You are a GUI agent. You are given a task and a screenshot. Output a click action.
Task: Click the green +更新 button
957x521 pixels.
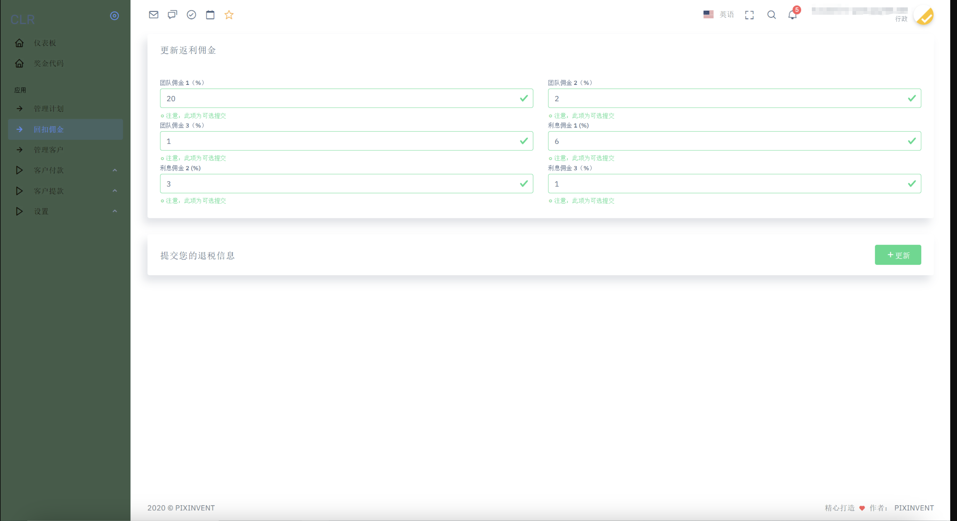[x=898, y=255]
